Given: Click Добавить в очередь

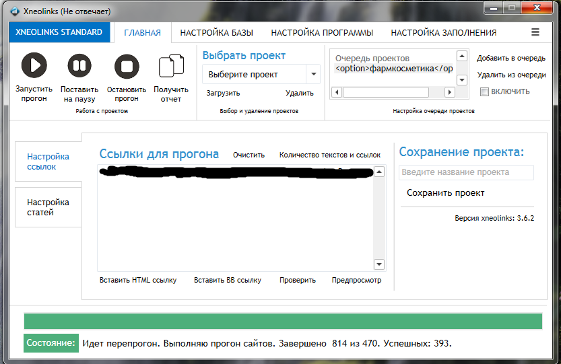Looking at the screenshot, I should [x=511, y=58].
